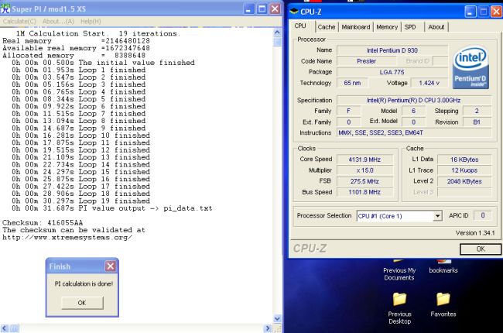Click the Checksum: 416055AA line

[43, 222]
